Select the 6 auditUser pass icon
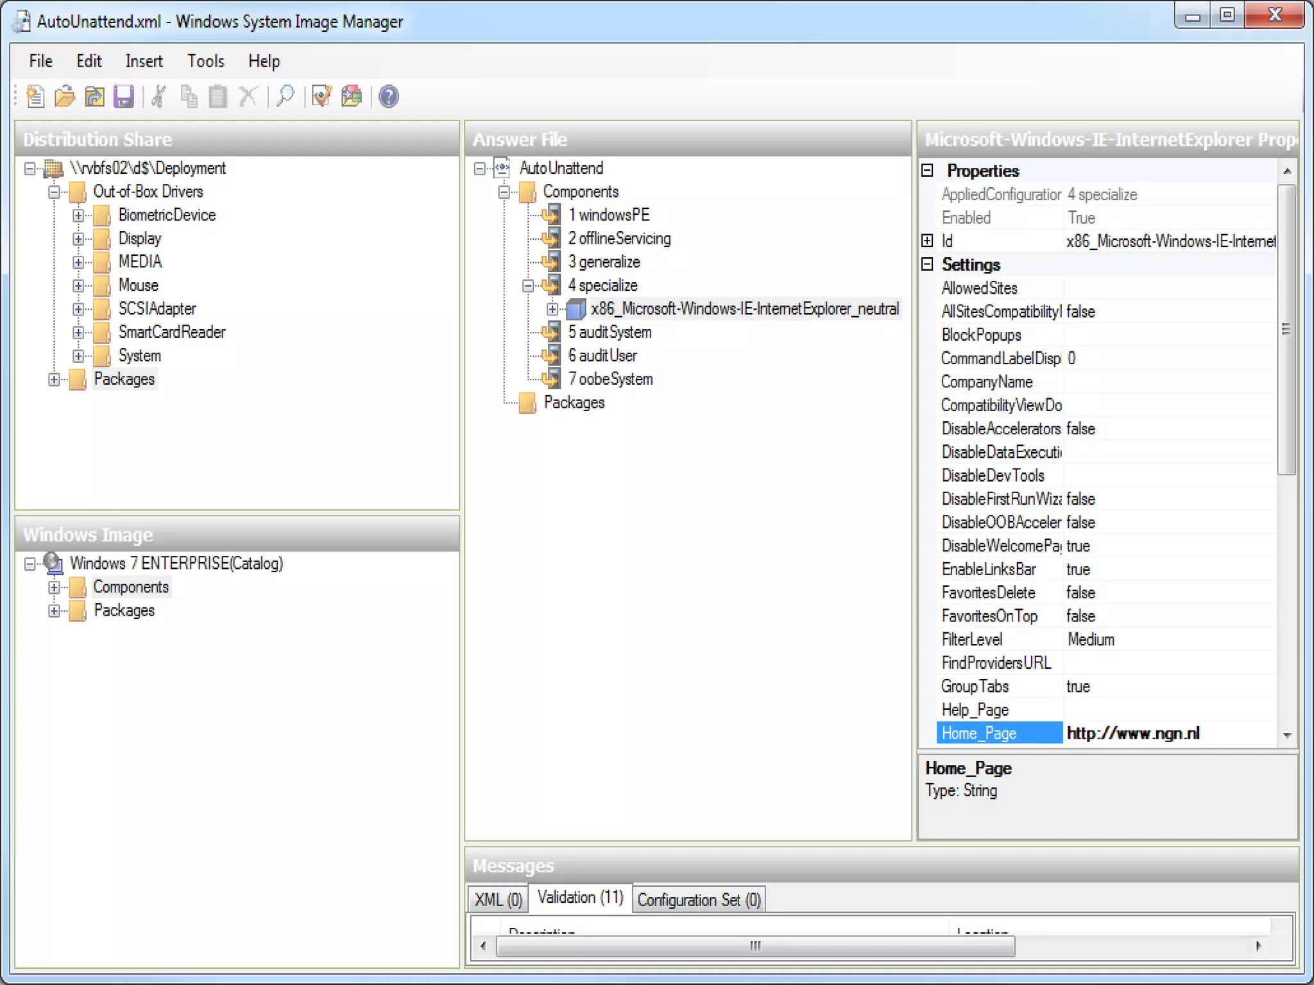Screen dimensions: 1314x985 (x=550, y=355)
